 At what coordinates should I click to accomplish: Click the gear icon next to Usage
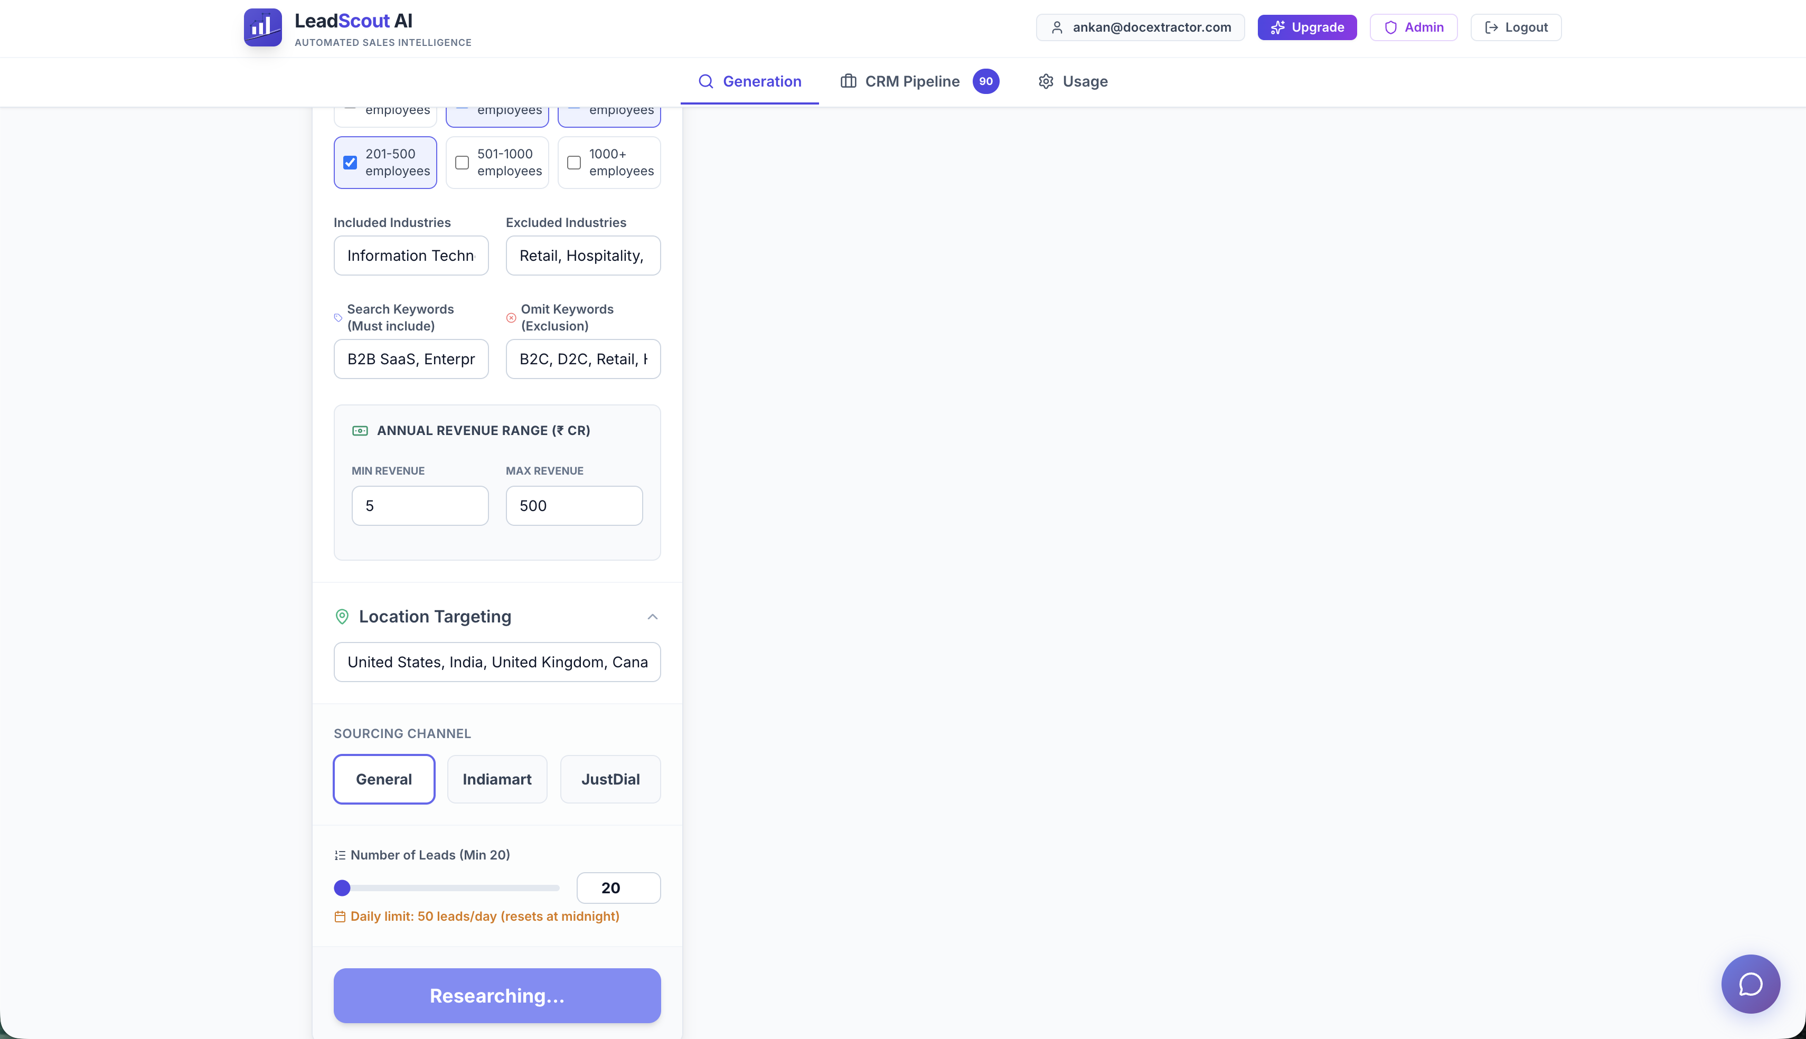(1046, 81)
